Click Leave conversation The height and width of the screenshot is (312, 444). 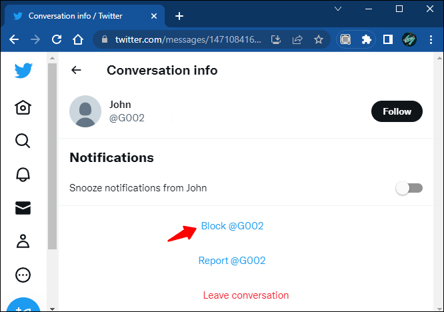pos(246,295)
